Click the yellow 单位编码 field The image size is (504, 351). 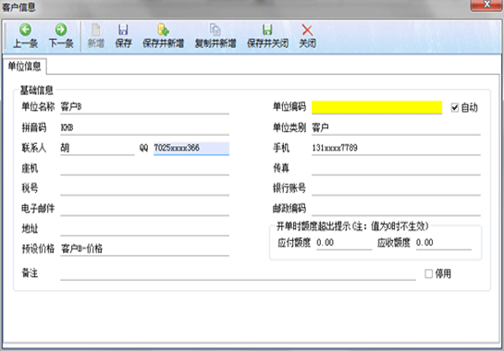click(x=376, y=107)
